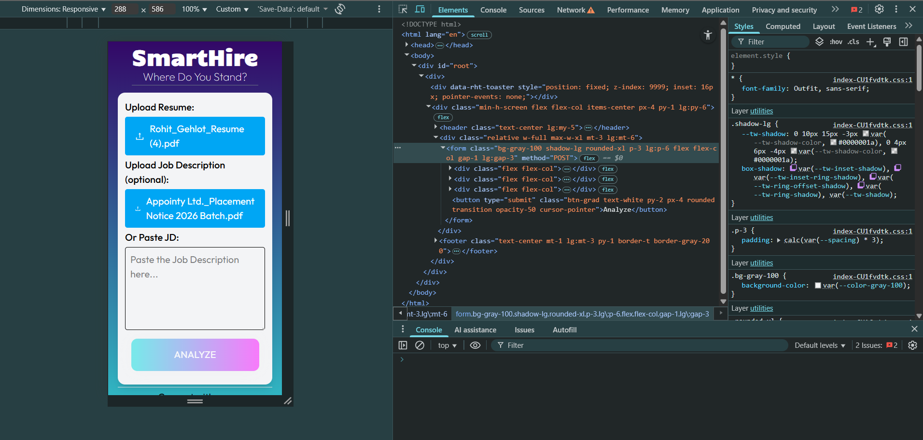Image resolution: width=923 pixels, height=440 pixels.
Task: Click the ellipsis actions beside form node
Action: click(x=398, y=148)
